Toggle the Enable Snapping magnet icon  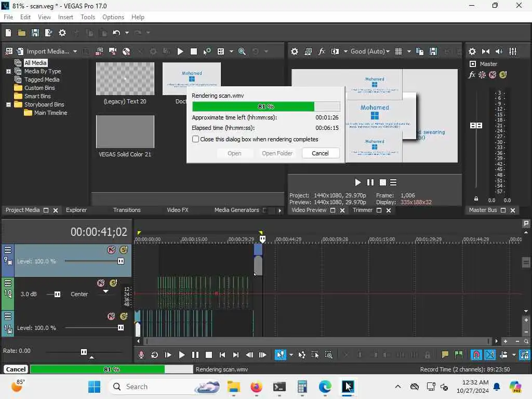pyautogui.click(x=476, y=355)
